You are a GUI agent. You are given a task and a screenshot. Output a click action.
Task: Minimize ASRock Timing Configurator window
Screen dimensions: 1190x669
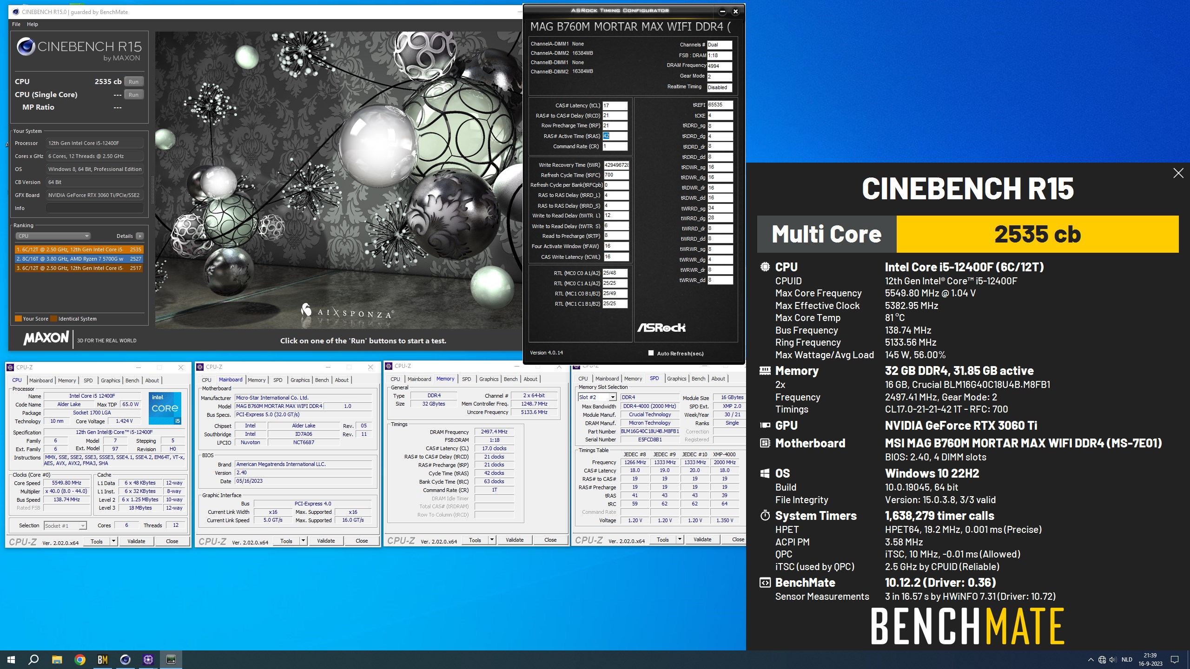pos(722,11)
